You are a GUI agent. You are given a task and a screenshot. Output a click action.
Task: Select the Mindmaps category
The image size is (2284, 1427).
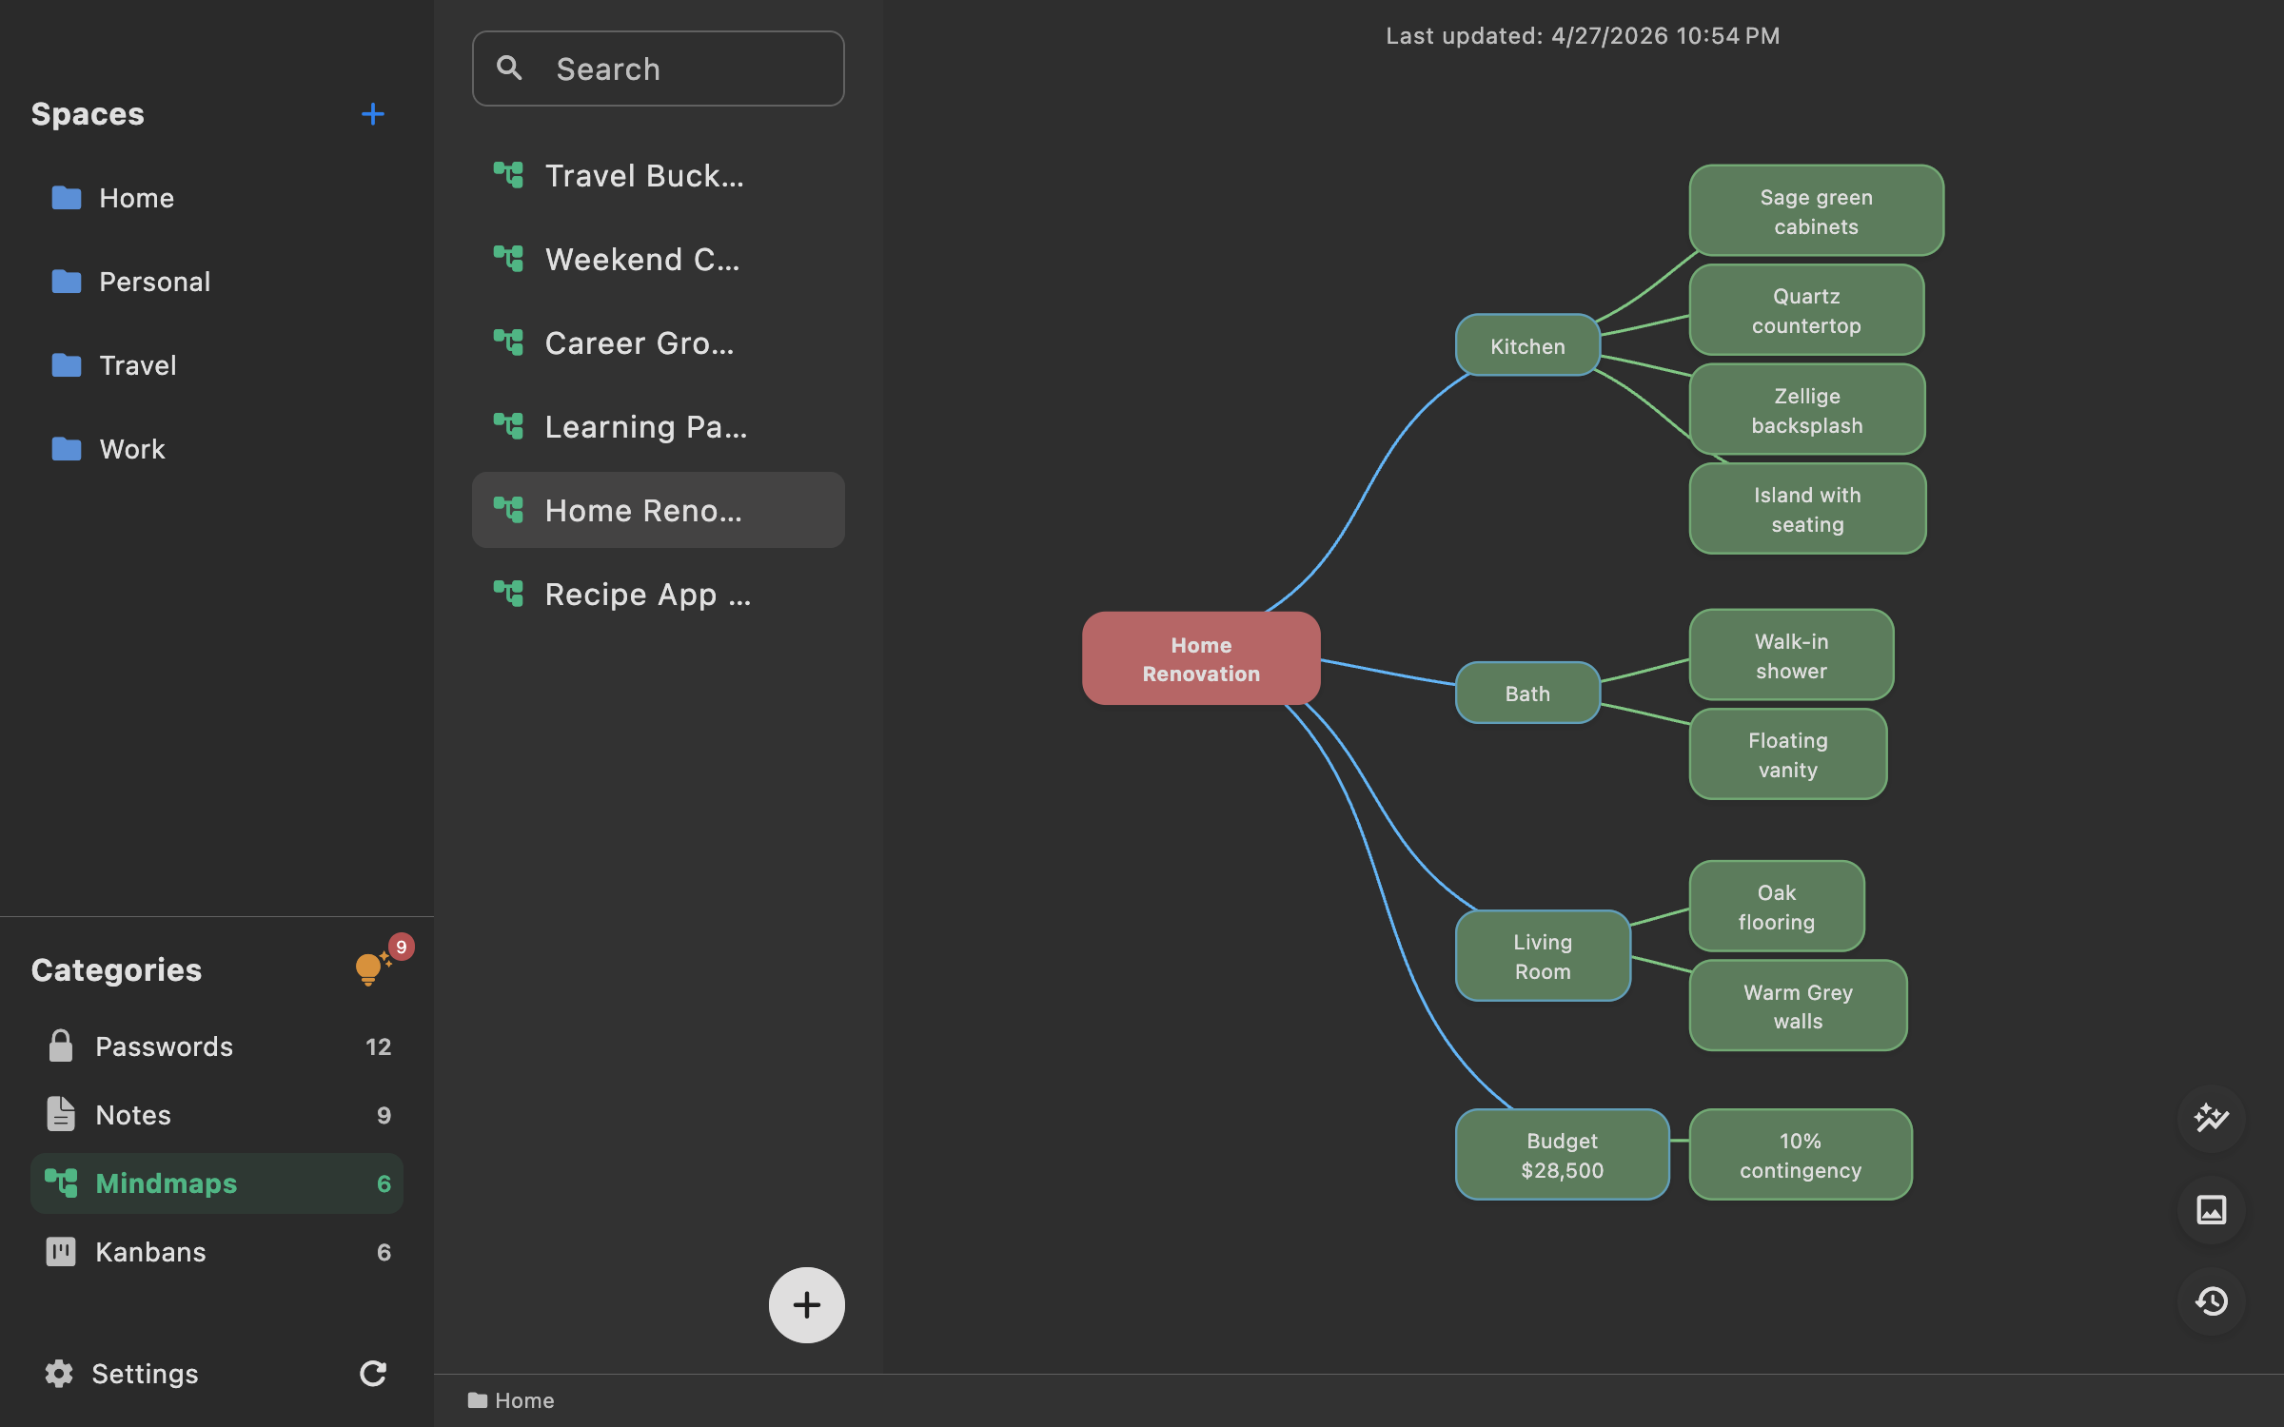(217, 1183)
